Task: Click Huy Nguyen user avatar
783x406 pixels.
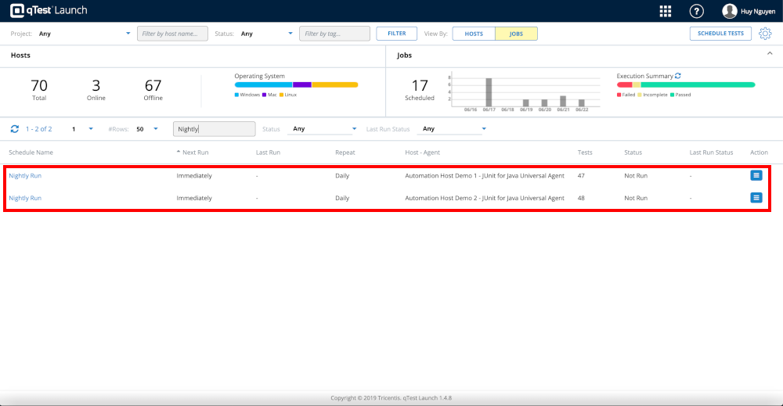Action: 729,11
